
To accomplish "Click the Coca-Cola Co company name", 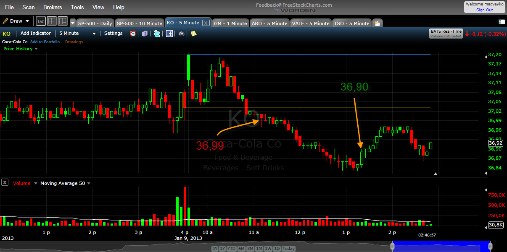I will 15,42.
